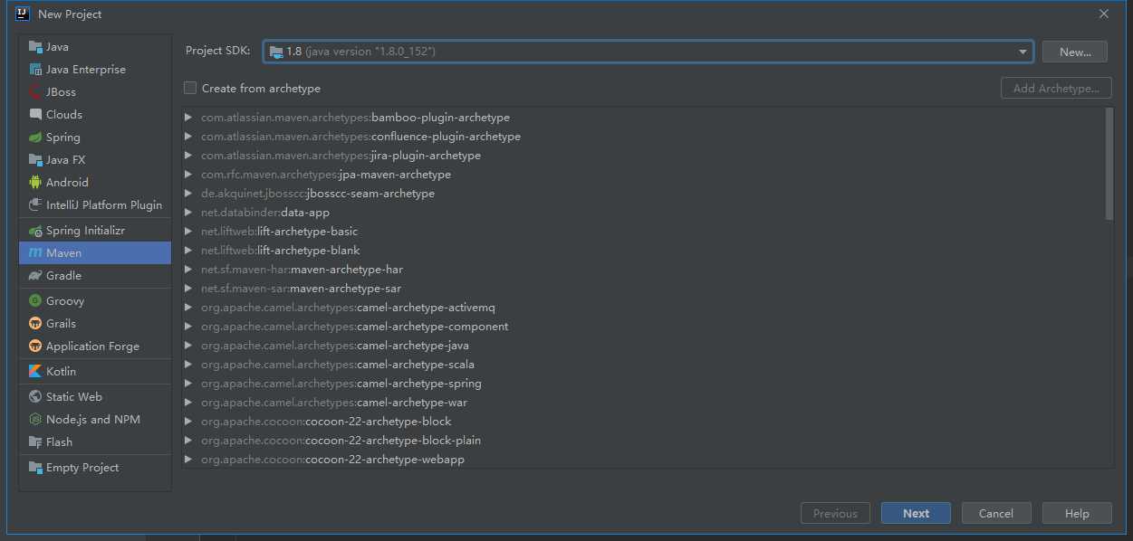Click the Groovy icon
The height and width of the screenshot is (541, 1133).
point(35,301)
